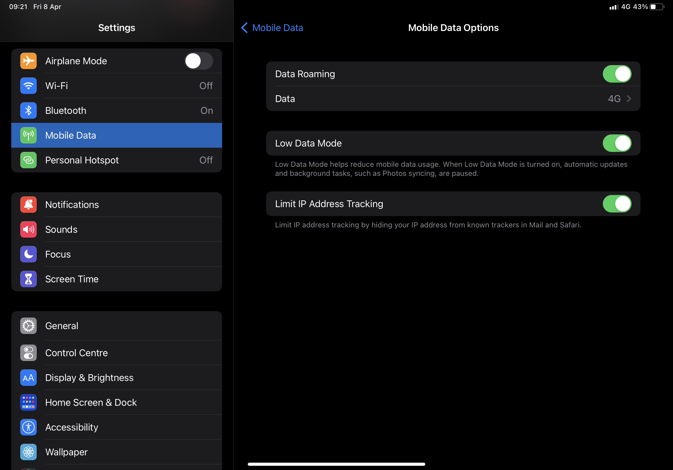
Task: Tap the red Notifications bell icon
Action: pyautogui.click(x=28, y=205)
